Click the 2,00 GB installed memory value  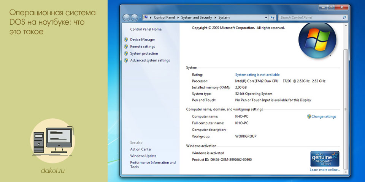pyautogui.click(x=241, y=88)
